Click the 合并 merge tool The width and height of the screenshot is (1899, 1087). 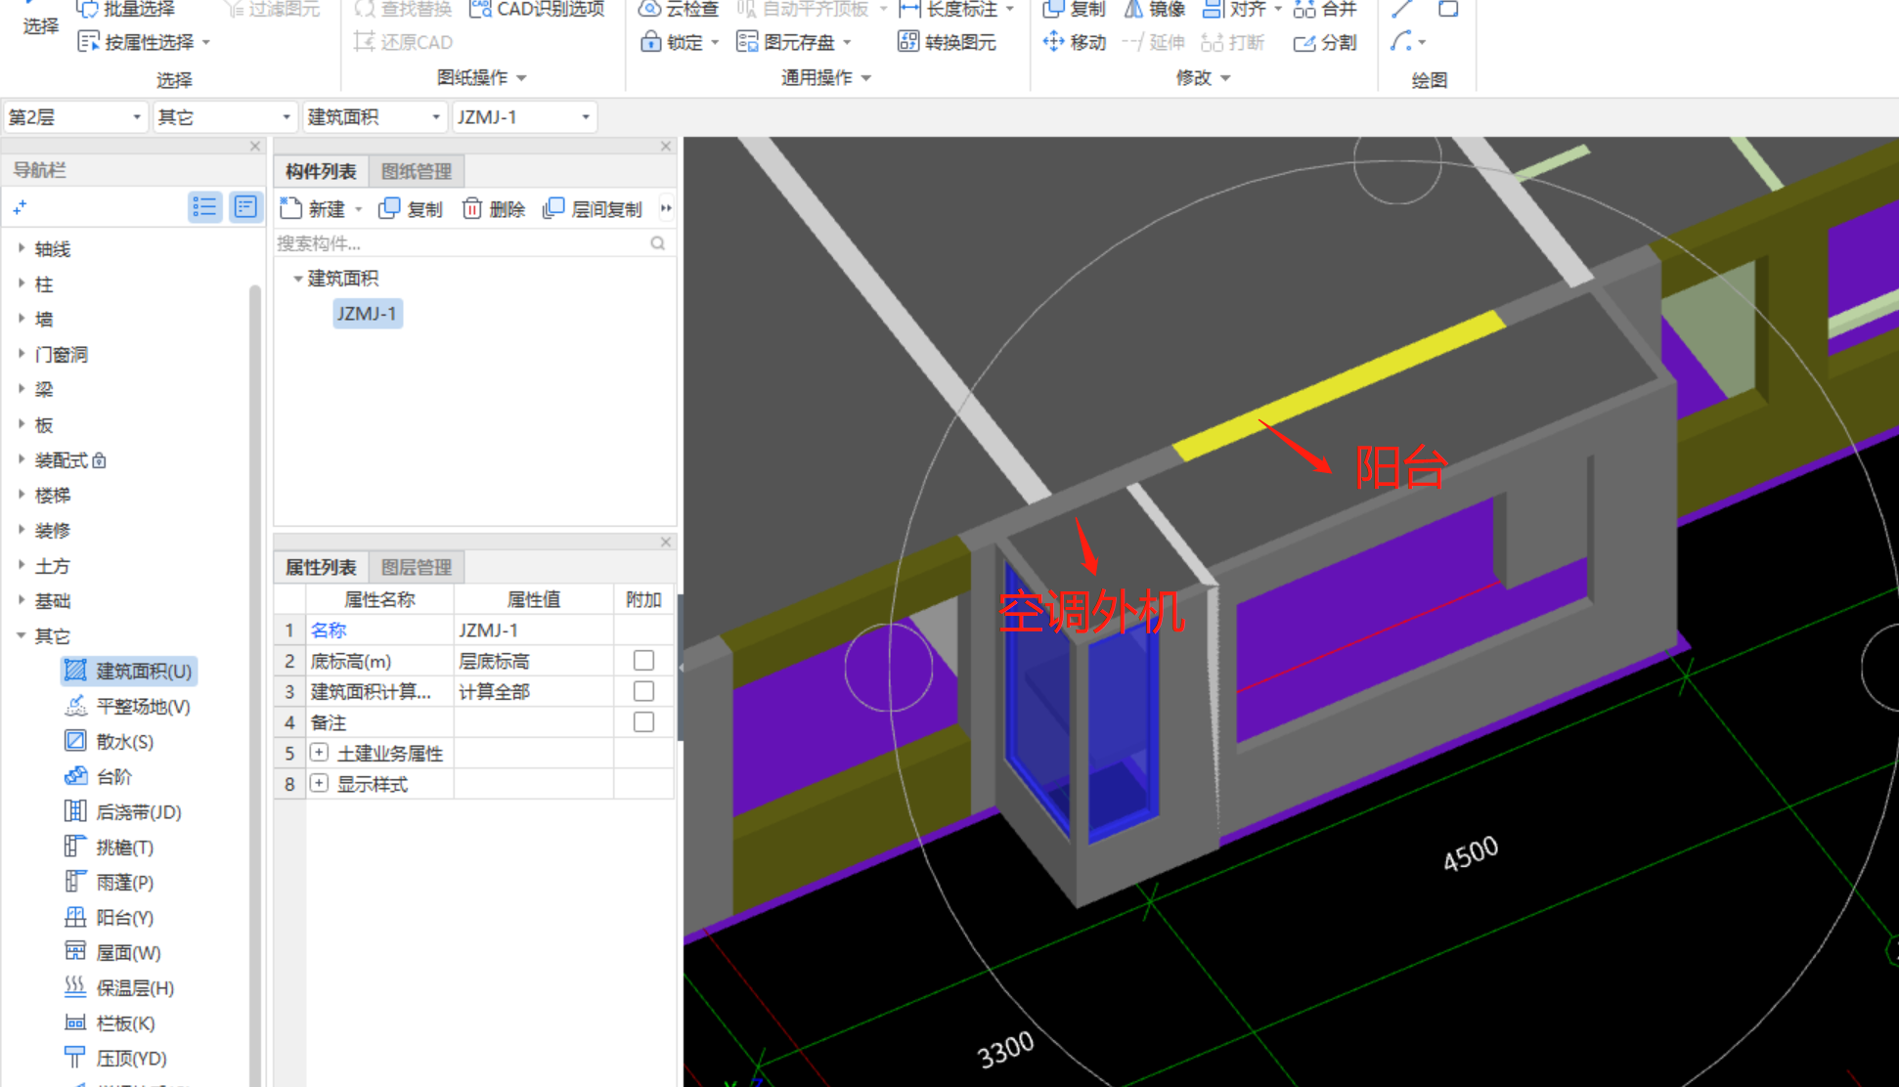coord(1325,9)
